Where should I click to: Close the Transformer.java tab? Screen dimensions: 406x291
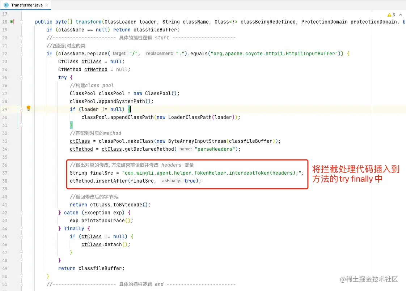click(x=47, y=5)
